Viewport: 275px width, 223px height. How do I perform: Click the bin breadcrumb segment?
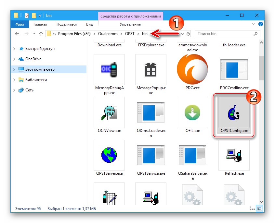tap(145, 34)
